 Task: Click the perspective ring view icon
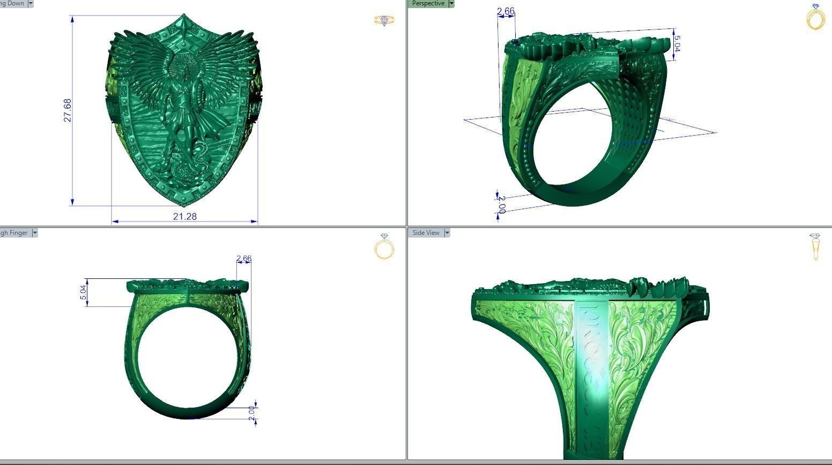click(816, 17)
